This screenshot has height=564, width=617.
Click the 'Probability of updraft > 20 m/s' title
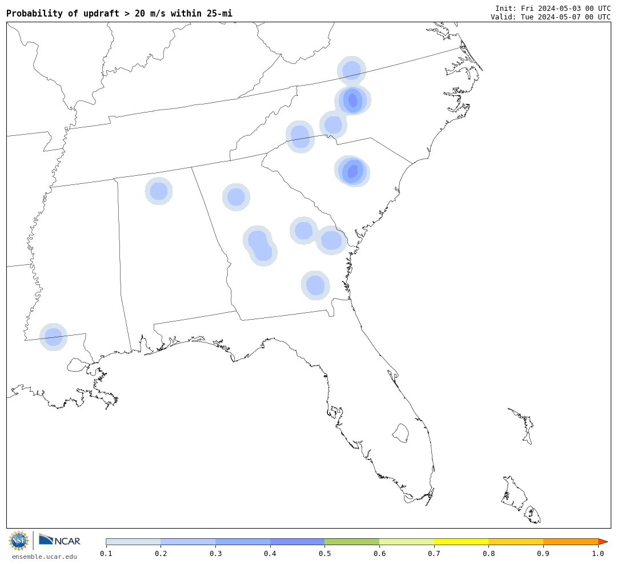point(119,13)
